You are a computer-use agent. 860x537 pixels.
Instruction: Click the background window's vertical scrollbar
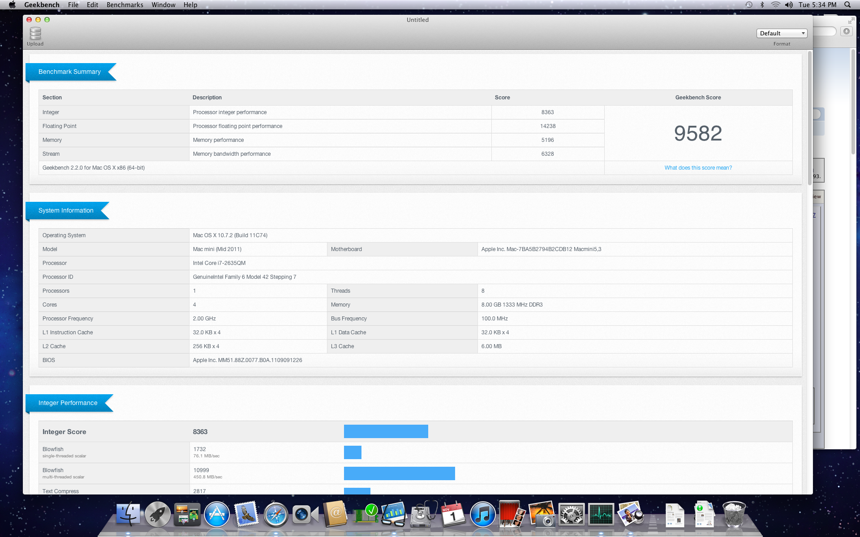tap(853, 102)
